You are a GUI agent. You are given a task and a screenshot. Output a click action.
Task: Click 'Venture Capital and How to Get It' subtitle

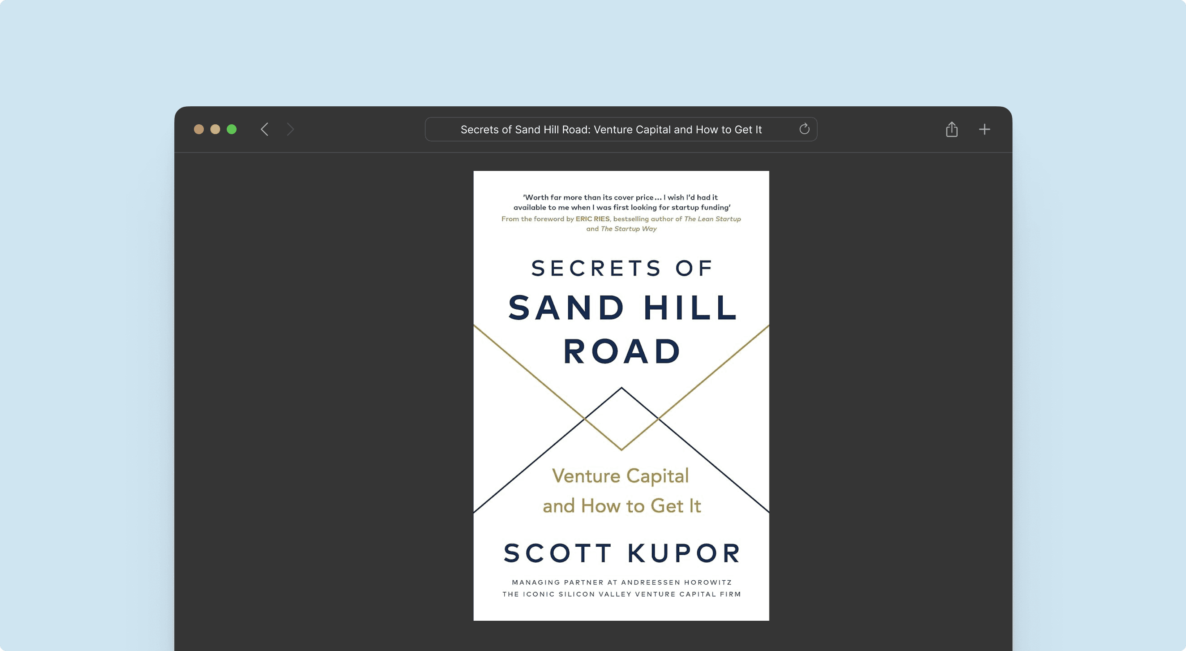pyautogui.click(x=622, y=491)
